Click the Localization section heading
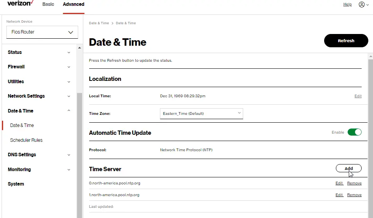Image resolution: width=373 pixels, height=218 pixels. [105, 79]
